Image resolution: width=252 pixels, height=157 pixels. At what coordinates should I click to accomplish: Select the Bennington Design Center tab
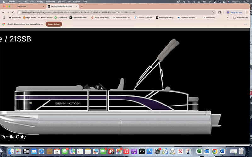[63, 6]
